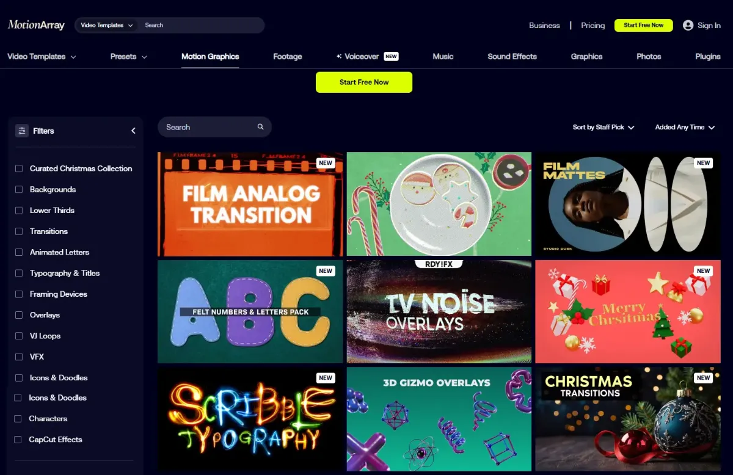Click the Sign In user avatar icon
This screenshot has width=733, height=475.
(688, 25)
